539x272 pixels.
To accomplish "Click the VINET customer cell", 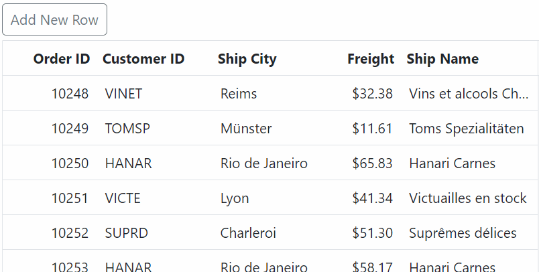I will (124, 94).
